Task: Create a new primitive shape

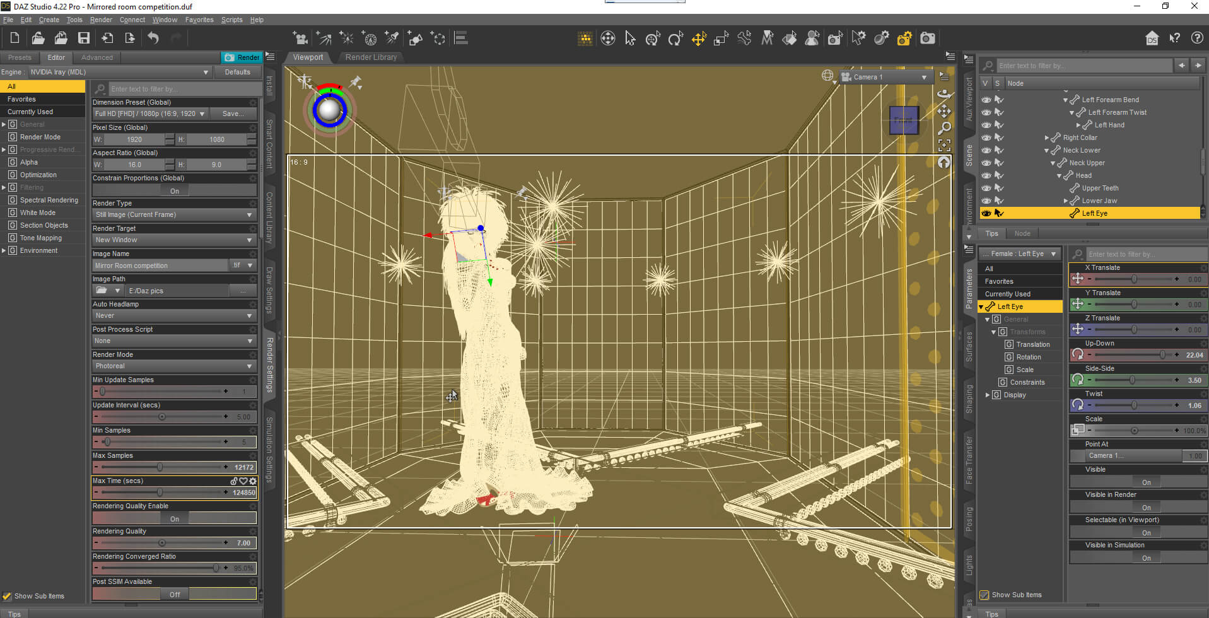Action: [x=415, y=38]
